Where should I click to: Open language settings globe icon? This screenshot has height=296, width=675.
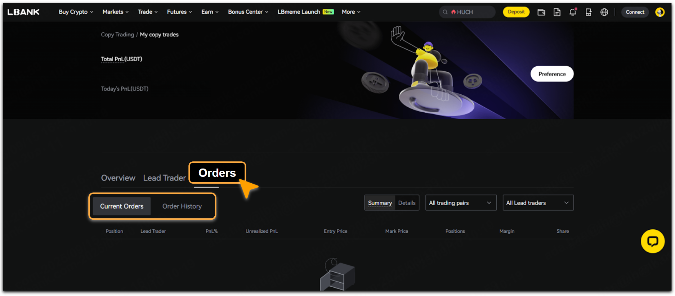click(x=604, y=12)
